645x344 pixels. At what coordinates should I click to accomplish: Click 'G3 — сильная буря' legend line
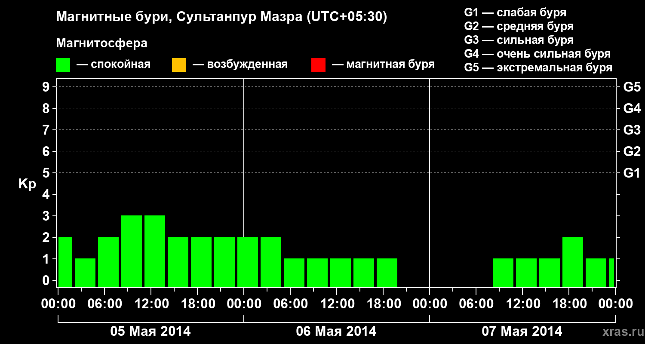[x=519, y=40]
